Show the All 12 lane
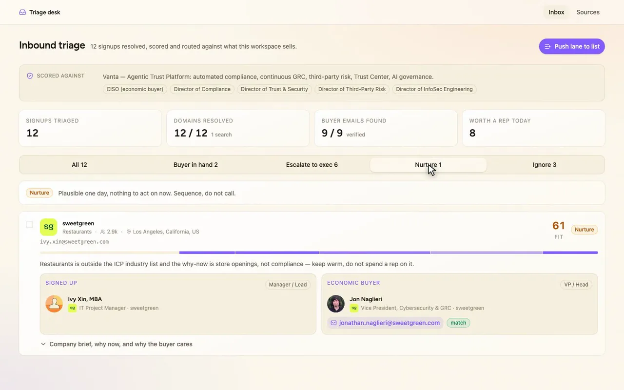624x390 pixels. (x=79, y=165)
